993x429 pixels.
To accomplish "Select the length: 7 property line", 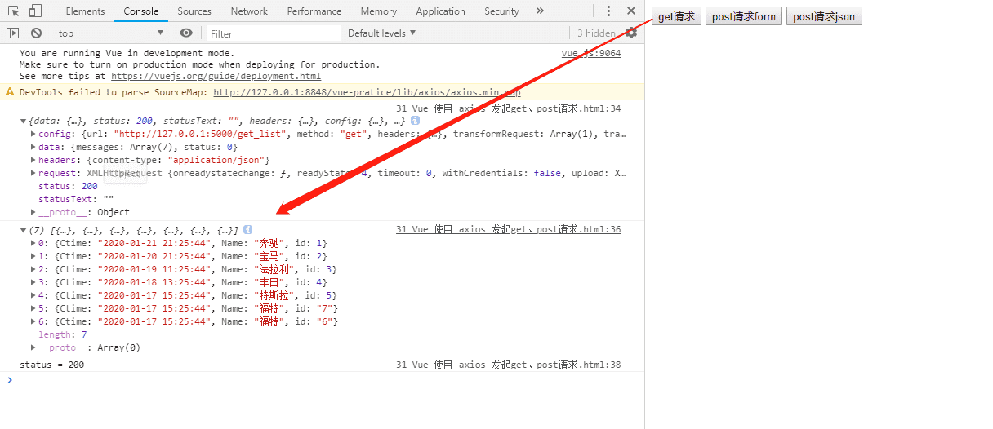I will [63, 334].
